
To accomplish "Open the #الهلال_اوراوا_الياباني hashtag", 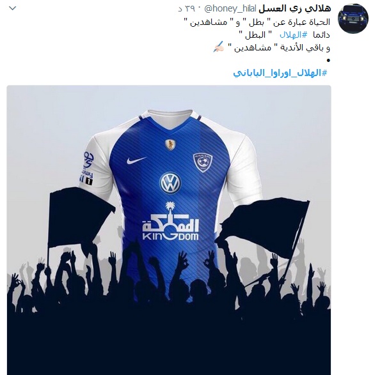I will (x=280, y=73).
